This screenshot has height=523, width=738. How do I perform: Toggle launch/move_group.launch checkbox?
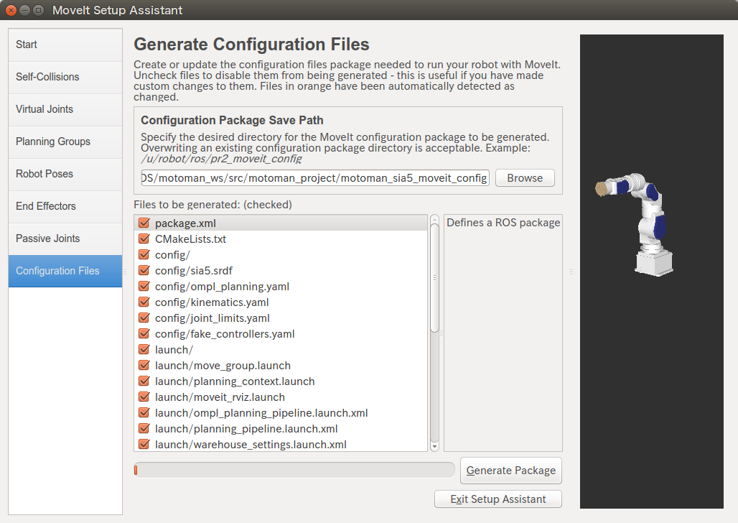[144, 365]
